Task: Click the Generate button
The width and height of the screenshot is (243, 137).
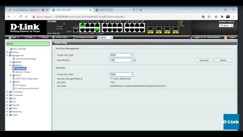Action: pyautogui.click(x=204, y=60)
